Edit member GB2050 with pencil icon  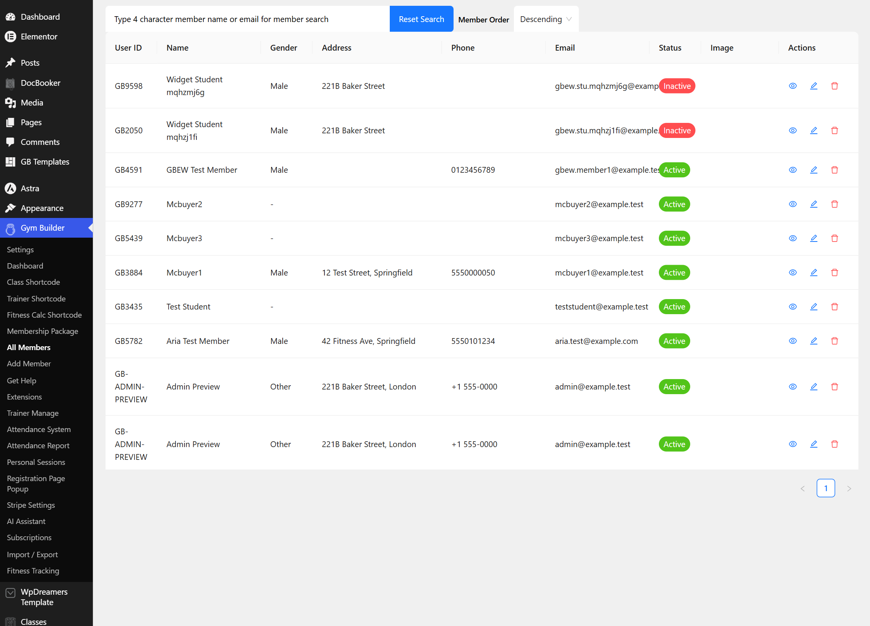814,131
